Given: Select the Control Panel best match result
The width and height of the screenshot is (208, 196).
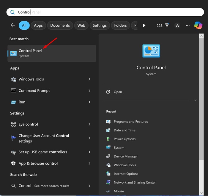Looking at the screenshot, I should 52,53.
